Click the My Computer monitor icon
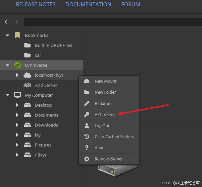202x187 pixels. click(x=17, y=95)
